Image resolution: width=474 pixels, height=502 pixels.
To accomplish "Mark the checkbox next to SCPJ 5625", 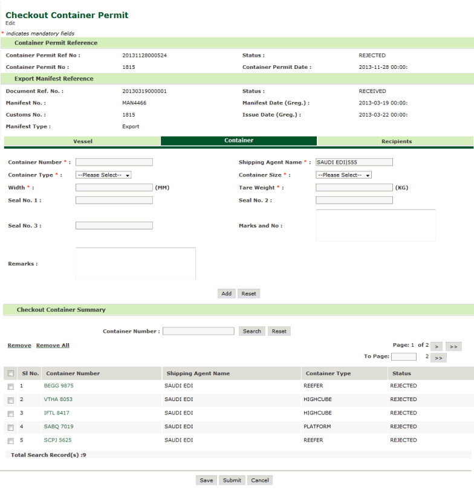I will [10, 440].
